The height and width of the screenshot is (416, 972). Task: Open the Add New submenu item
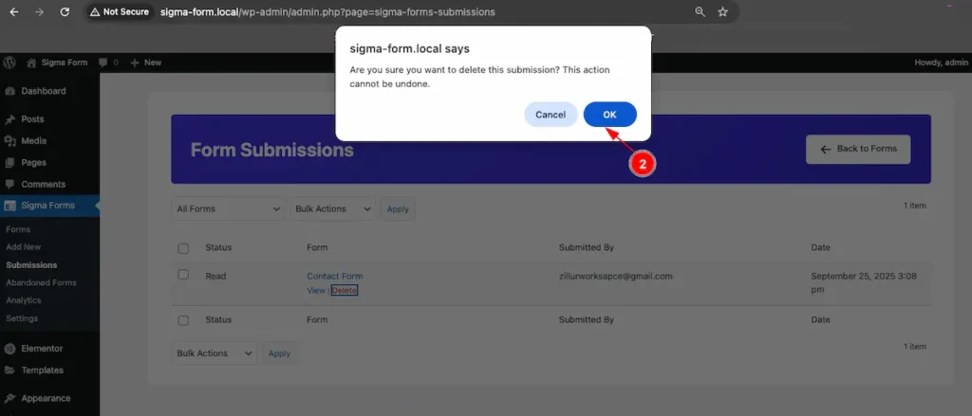[24, 246]
